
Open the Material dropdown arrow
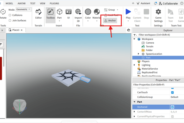click(97, 21)
